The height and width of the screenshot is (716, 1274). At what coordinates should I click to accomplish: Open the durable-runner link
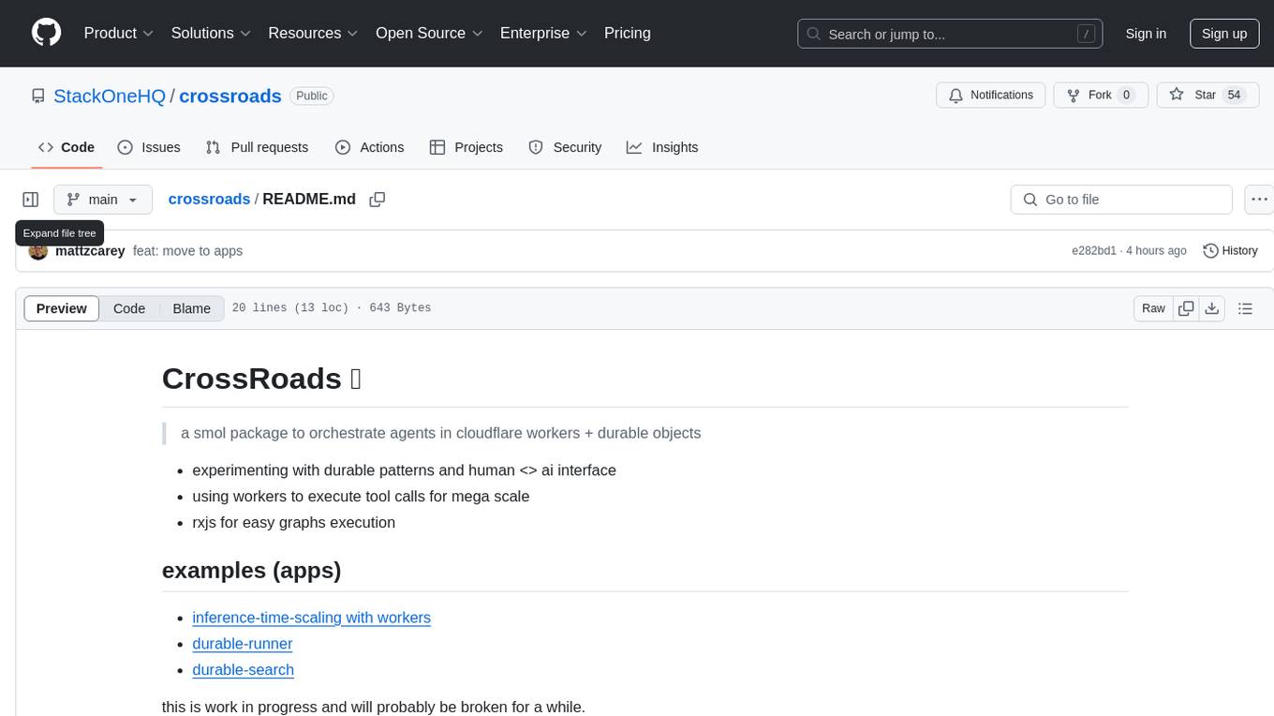click(243, 644)
